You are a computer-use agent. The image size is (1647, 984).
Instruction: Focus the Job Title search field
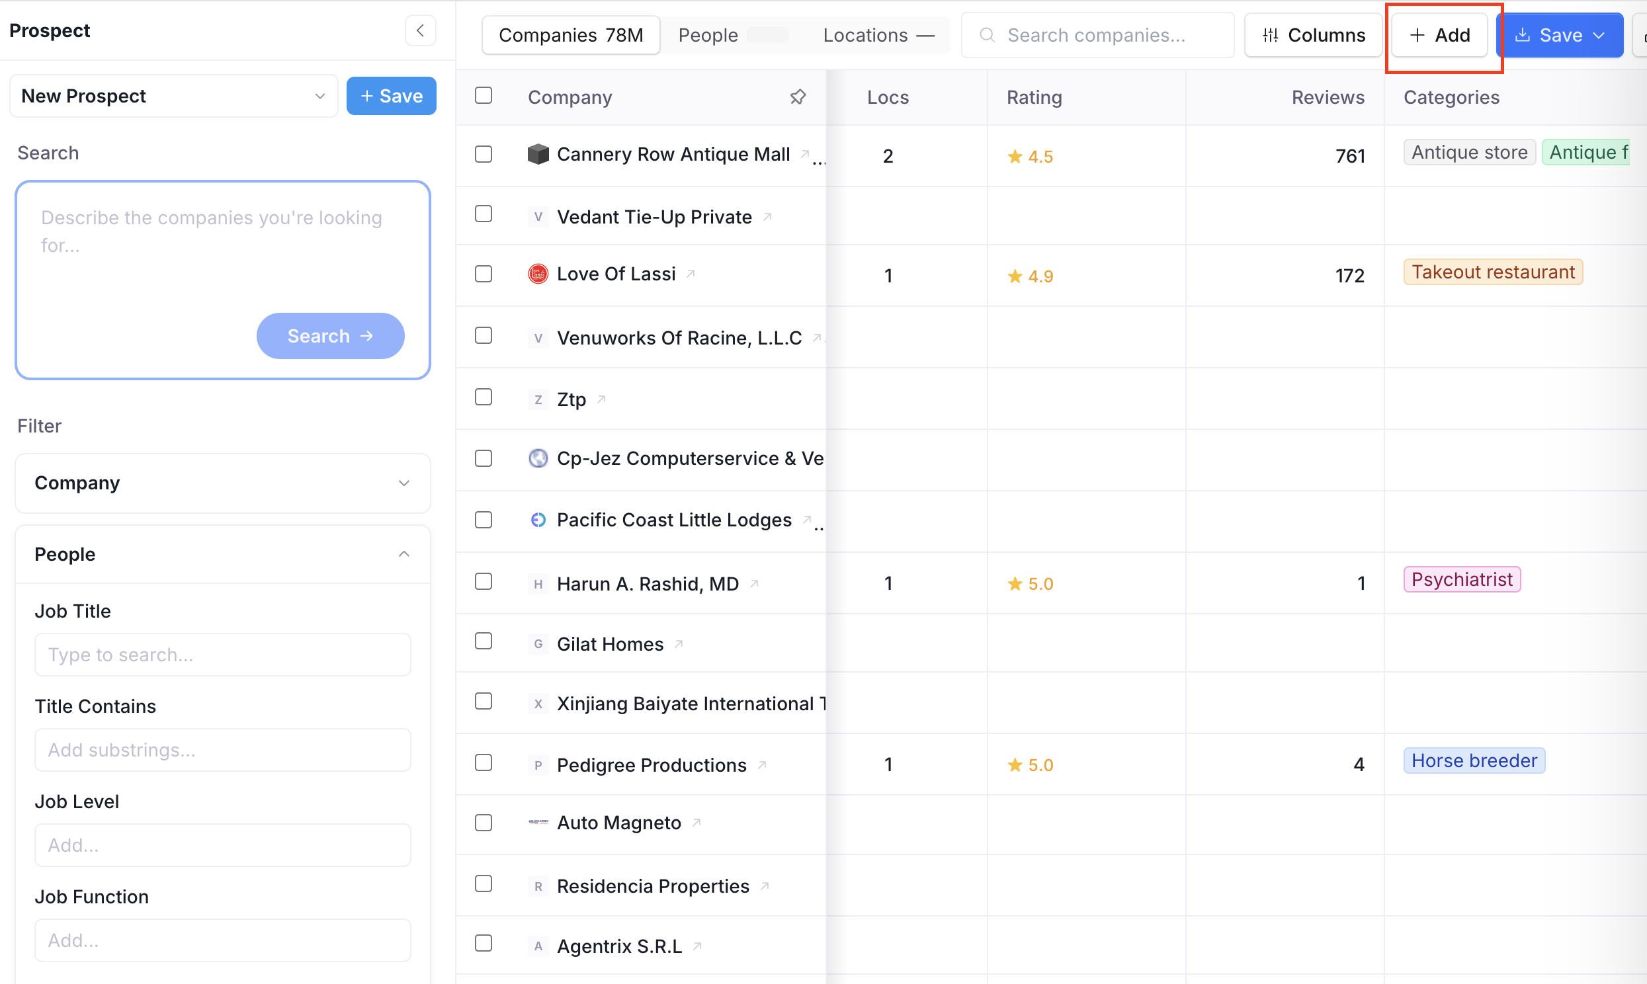point(223,655)
